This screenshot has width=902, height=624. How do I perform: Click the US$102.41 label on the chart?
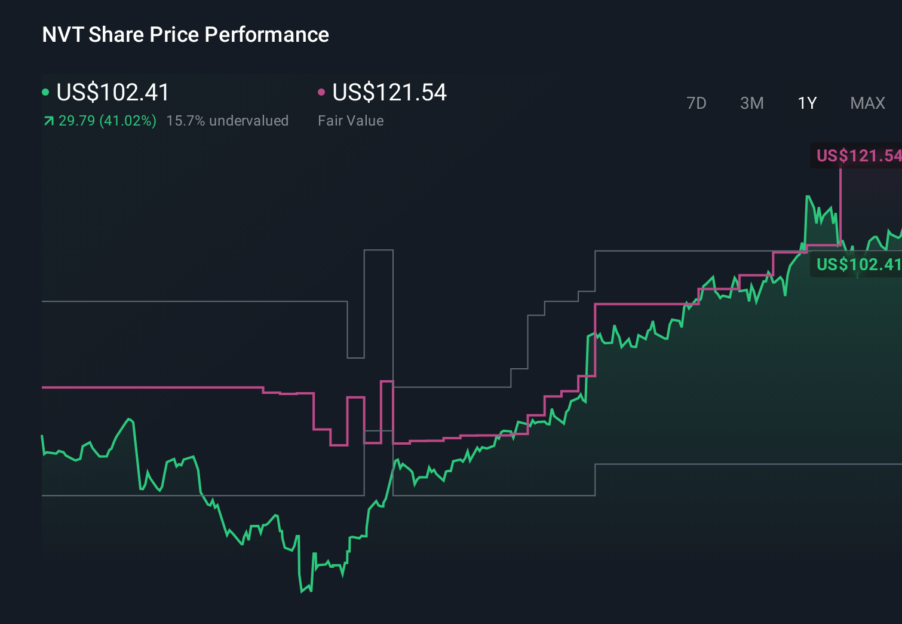857,264
